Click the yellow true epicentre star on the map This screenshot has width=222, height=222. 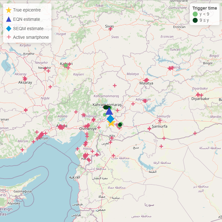tap(111, 124)
